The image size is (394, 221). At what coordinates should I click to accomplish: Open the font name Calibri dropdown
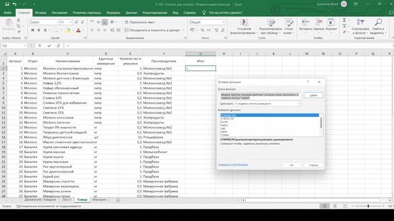(x=57, y=22)
